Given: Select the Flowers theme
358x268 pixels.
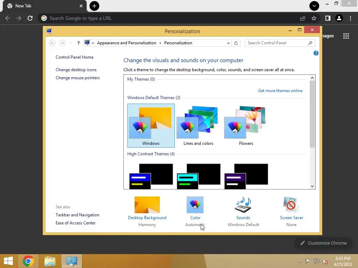Looking at the screenshot, I should pos(246,126).
